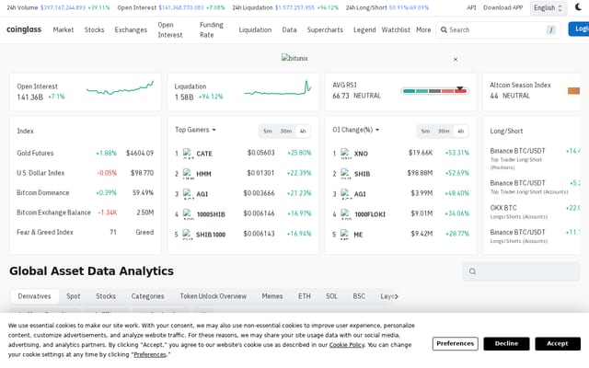The width and height of the screenshot is (589, 368).
Task: Click the API link
Action: [x=471, y=7]
